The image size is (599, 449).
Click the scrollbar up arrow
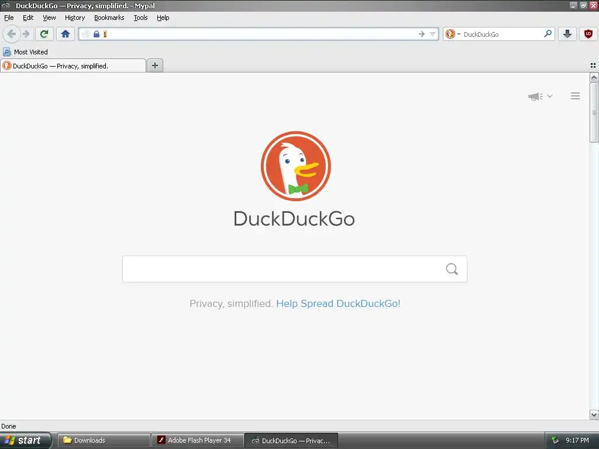[x=594, y=78]
